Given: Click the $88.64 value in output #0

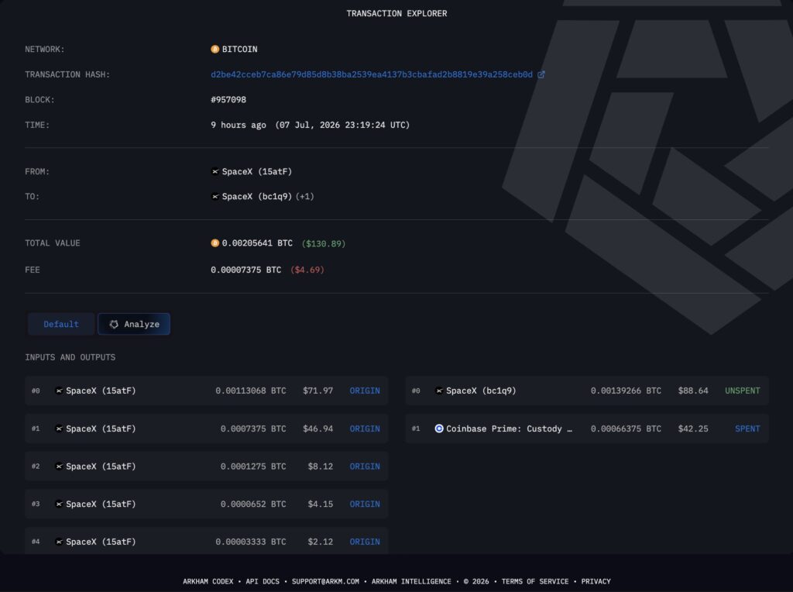Looking at the screenshot, I should tap(693, 391).
